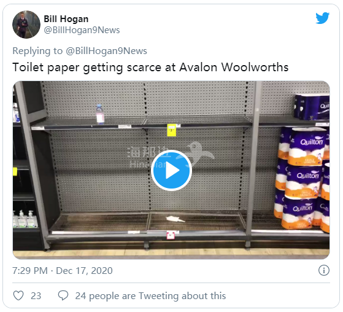Open the 7:29 PM Dec 17, 2020 timestamp
The width and height of the screenshot is (343, 312).
coord(63,271)
